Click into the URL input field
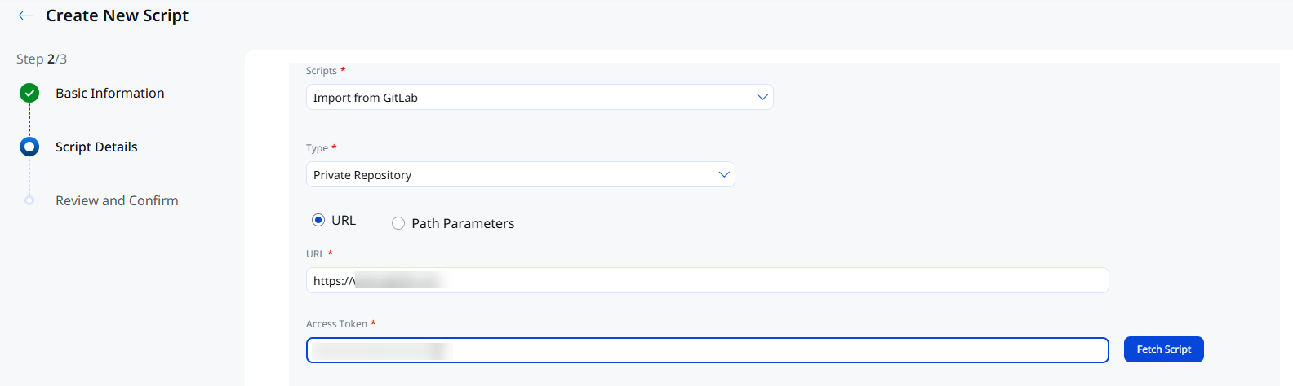This screenshot has height=386, width=1293. coord(708,280)
